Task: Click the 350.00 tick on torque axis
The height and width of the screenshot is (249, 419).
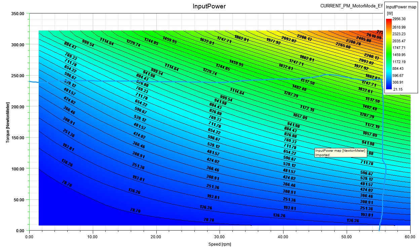Action: 18,14
